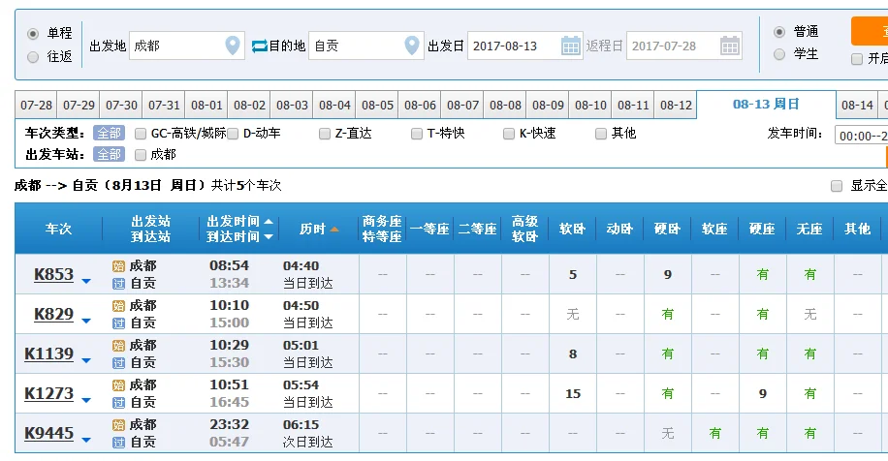Sort by departure time ascending arrow
Image resolution: width=888 pixels, height=461 pixels.
click(x=269, y=221)
